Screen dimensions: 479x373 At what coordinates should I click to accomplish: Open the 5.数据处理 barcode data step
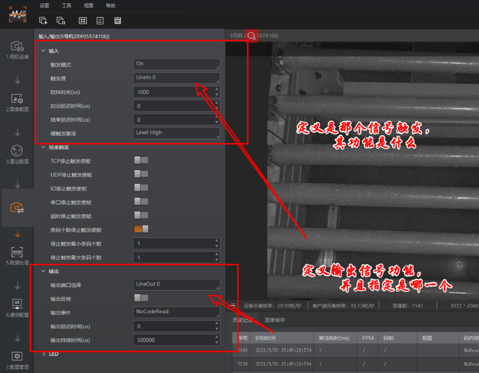(x=17, y=255)
